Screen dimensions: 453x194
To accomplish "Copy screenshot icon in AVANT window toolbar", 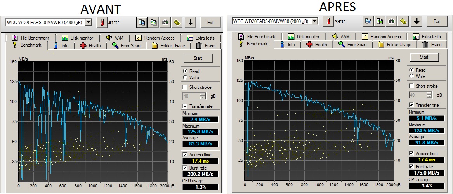I will click(154, 23).
